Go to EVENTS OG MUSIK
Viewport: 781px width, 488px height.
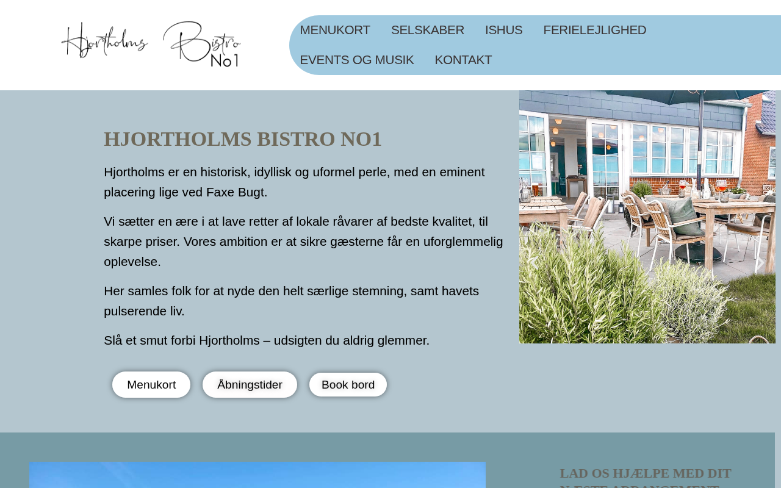coord(357,60)
